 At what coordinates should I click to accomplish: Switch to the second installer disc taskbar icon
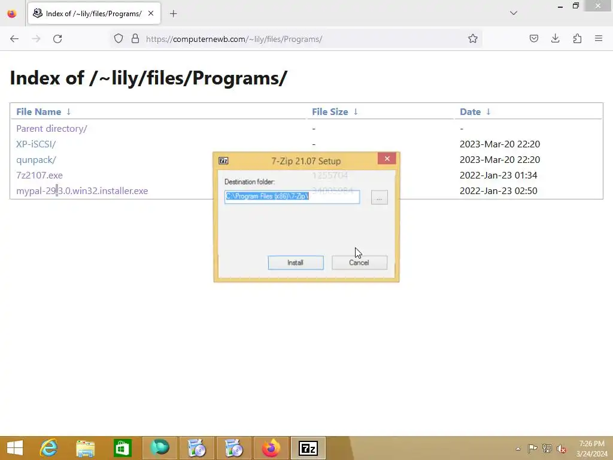tap(234, 448)
